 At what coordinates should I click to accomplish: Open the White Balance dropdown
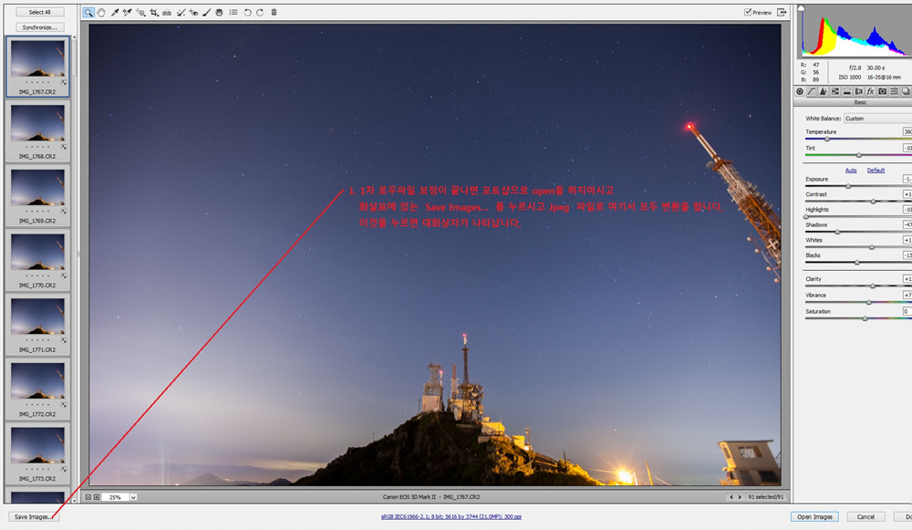[876, 119]
